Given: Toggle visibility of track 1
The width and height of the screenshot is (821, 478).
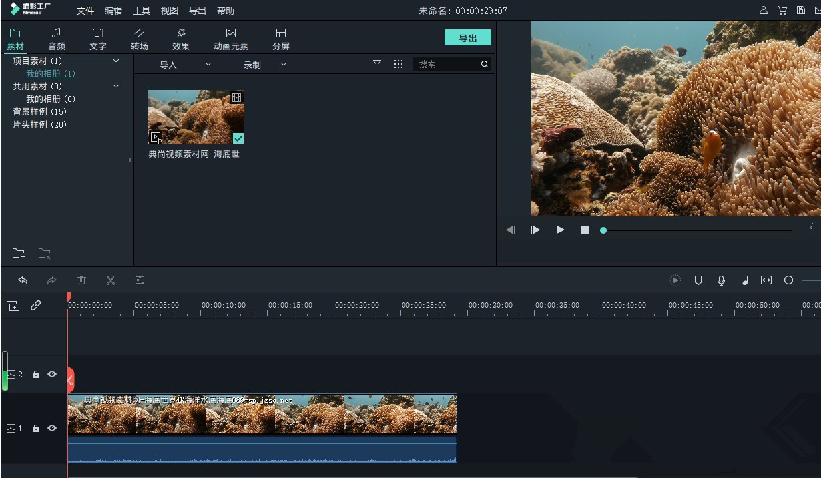Looking at the screenshot, I should click(52, 429).
